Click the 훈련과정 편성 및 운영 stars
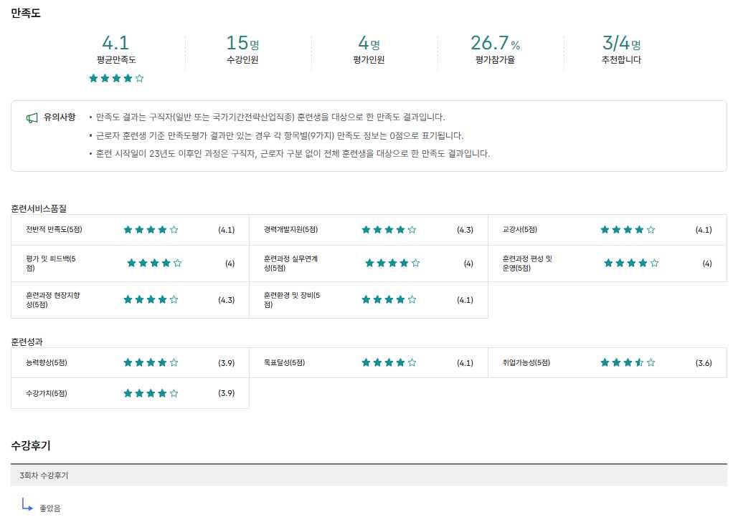 [x=631, y=264]
